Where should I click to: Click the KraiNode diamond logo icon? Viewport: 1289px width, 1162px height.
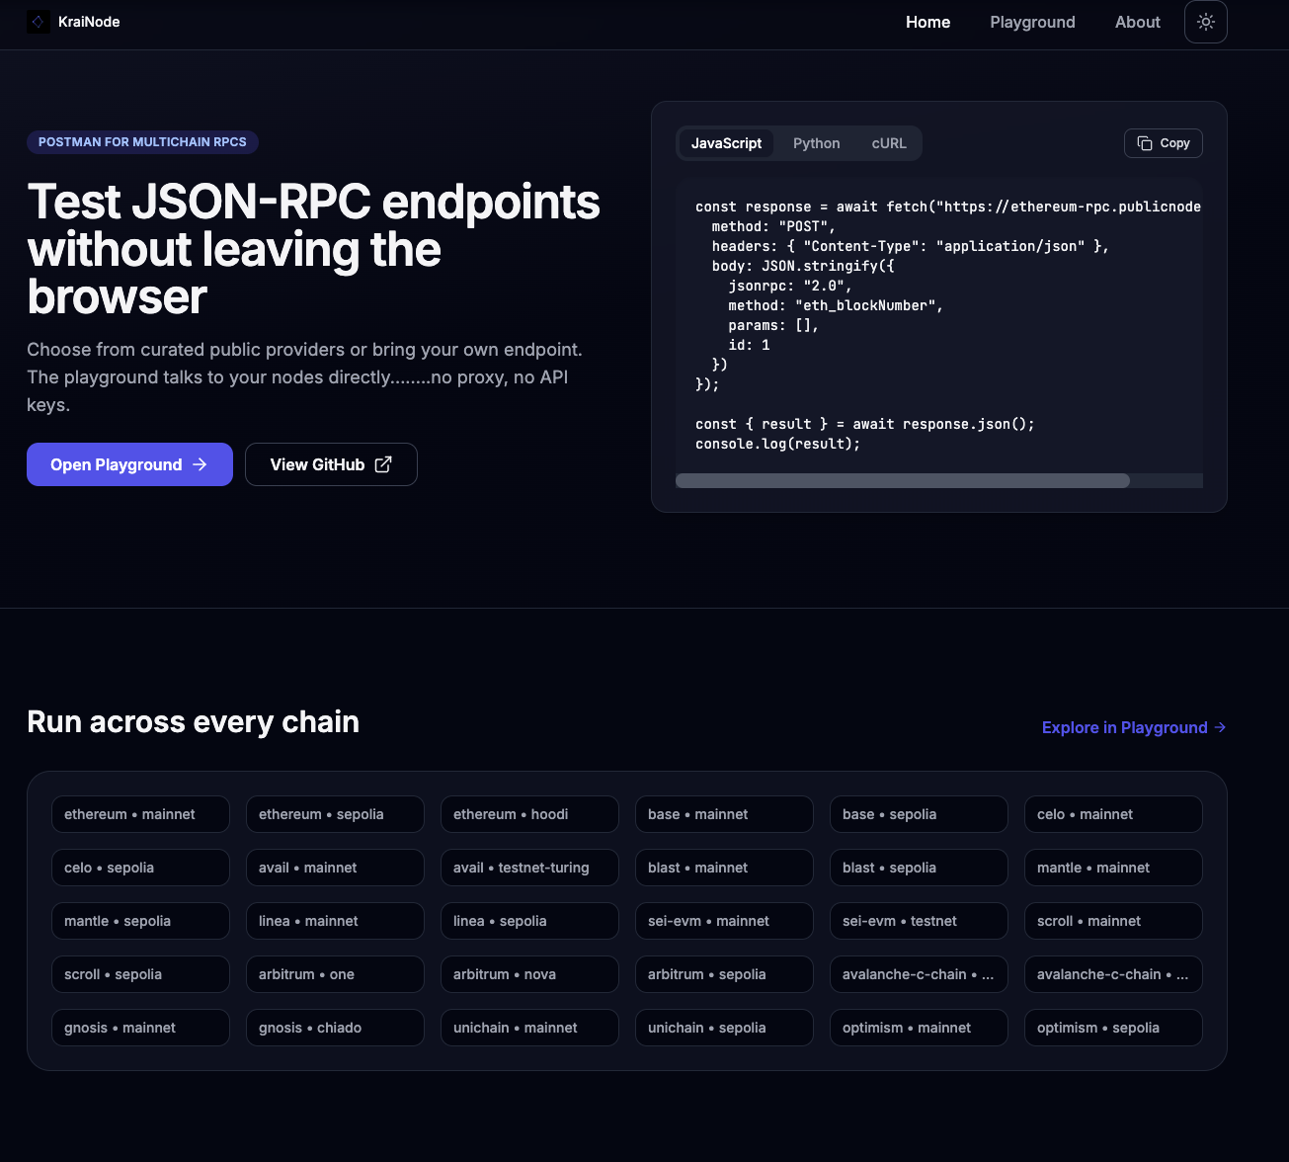38,21
